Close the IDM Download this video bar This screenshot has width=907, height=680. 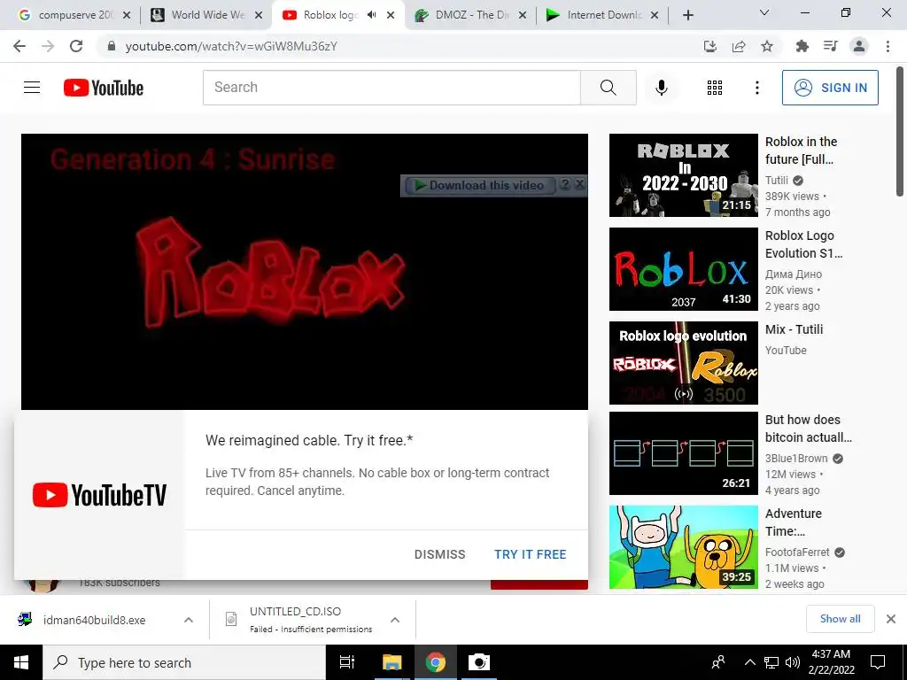coord(579,184)
